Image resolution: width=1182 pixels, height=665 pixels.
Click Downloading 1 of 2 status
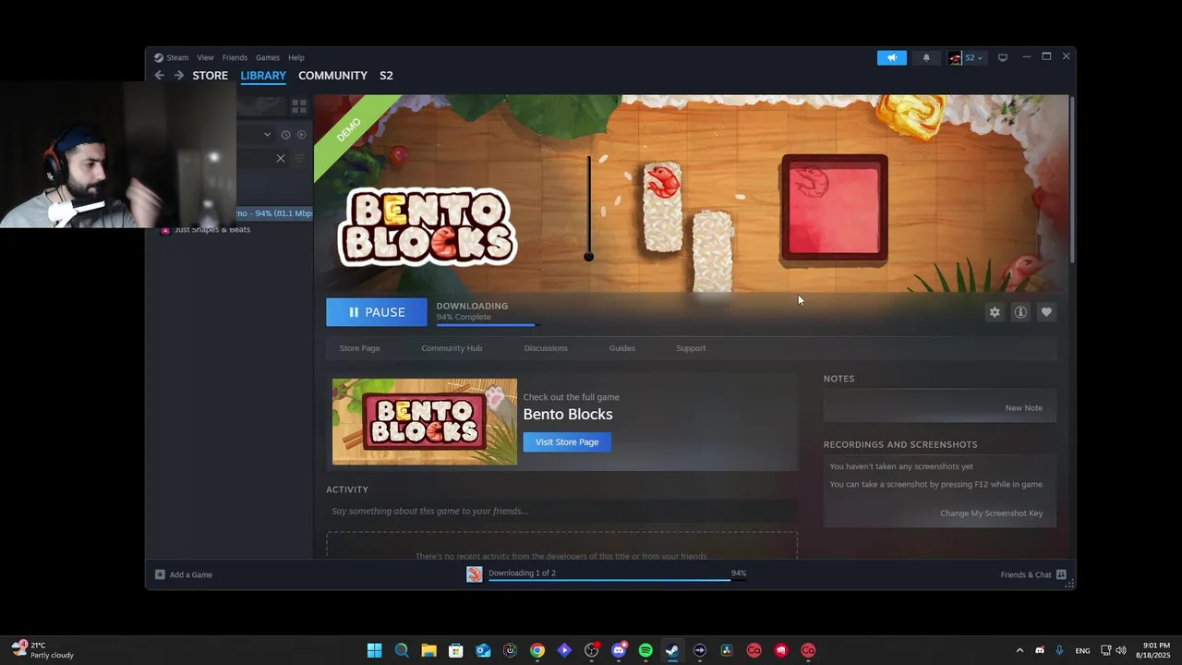point(522,574)
